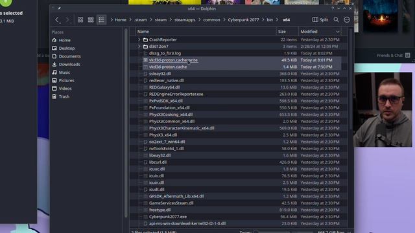The height and width of the screenshot is (233, 415).
Task: Switch to Compact view mode
Action: (91, 20)
